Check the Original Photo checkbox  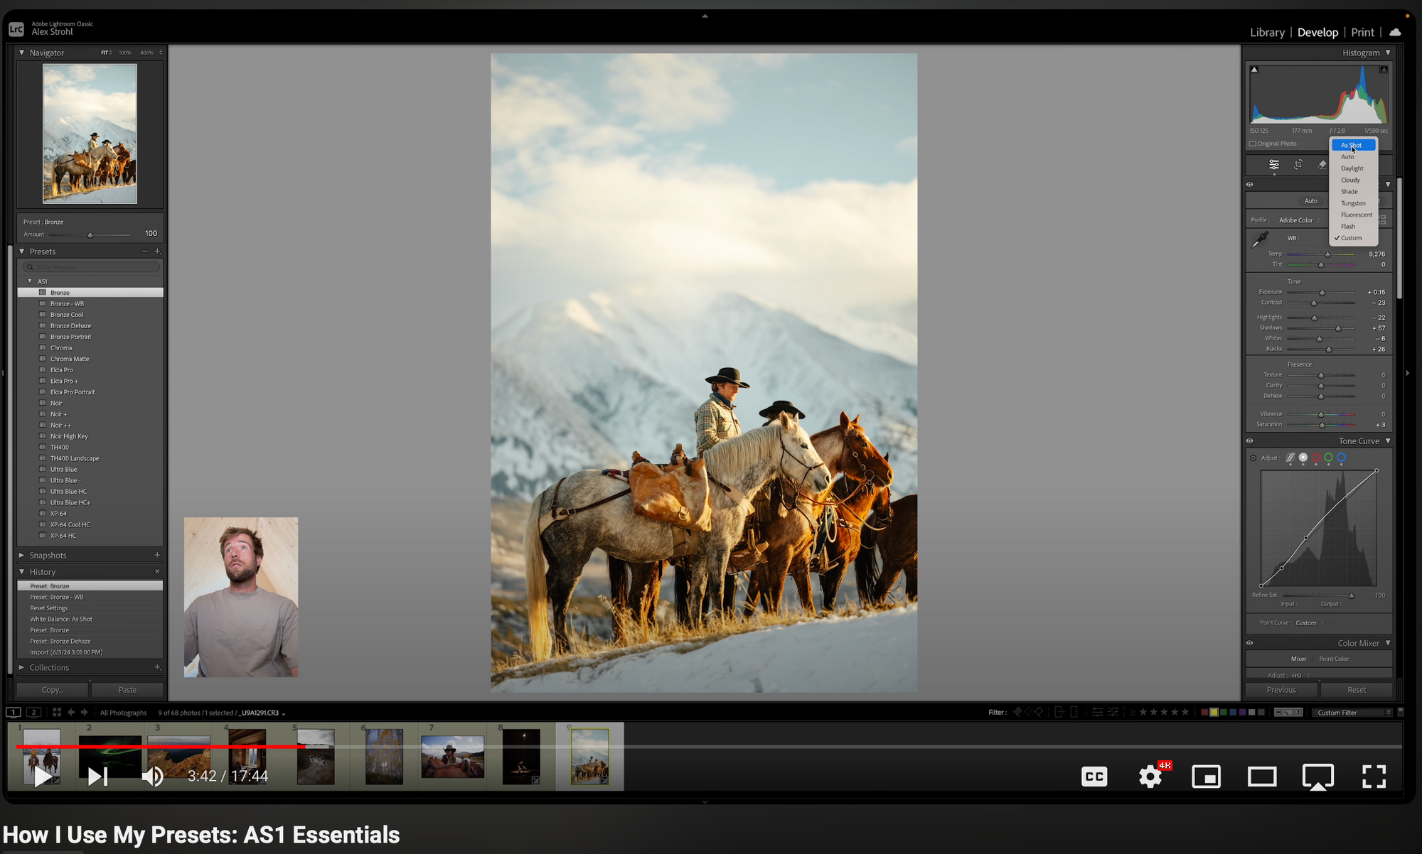tap(1253, 144)
